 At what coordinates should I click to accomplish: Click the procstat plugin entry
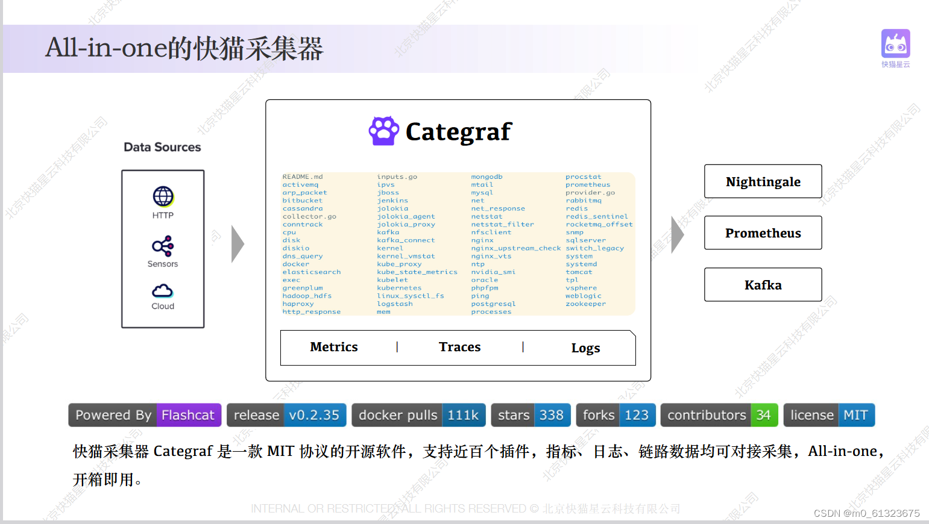pos(584,176)
